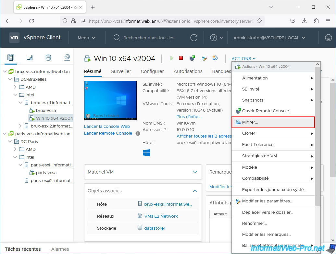Image resolution: width=336 pixels, height=254 pixels.
Task: Power on VM with green play icon
Action: [172, 58]
